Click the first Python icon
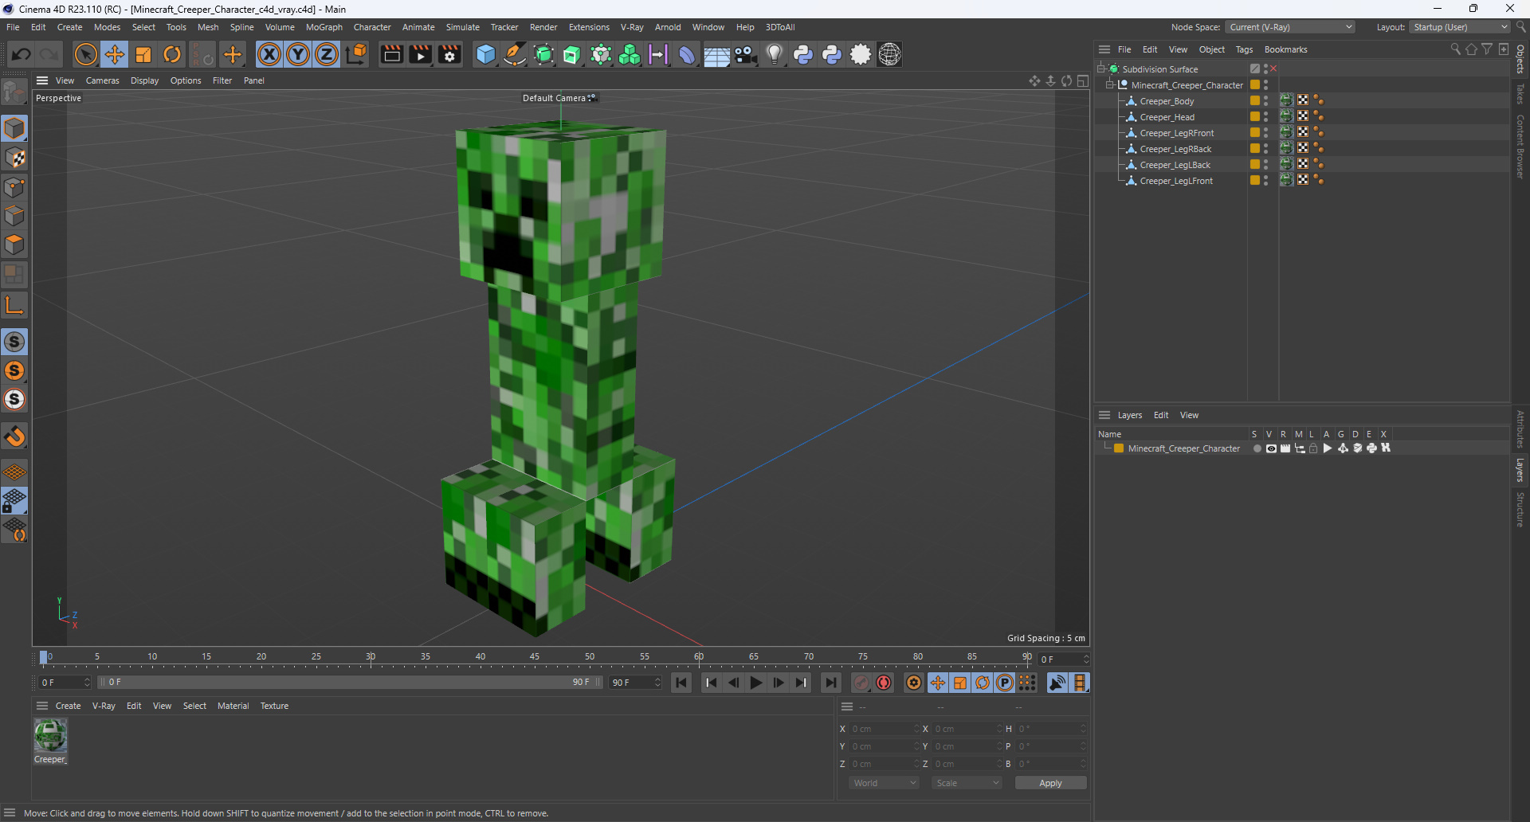Screen dimensions: 1530x822 [x=803, y=54]
